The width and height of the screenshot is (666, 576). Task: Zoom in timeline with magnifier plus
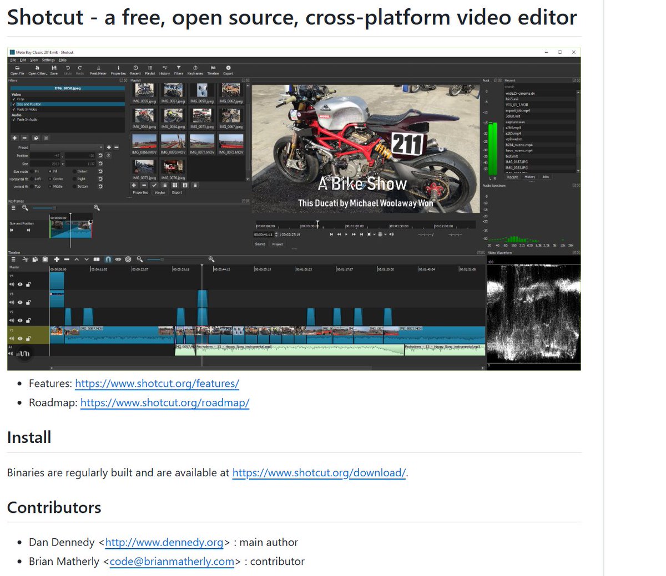(x=211, y=259)
